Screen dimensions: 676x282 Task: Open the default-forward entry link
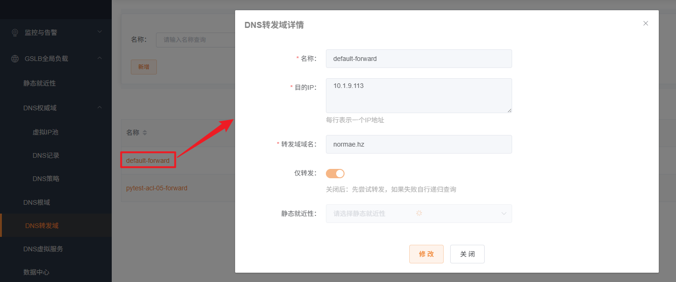point(148,160)
